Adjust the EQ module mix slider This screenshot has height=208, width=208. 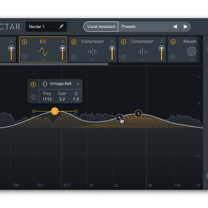tap(62, 53)
